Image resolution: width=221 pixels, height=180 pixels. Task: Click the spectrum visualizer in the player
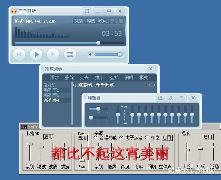[x=42, y=33]
